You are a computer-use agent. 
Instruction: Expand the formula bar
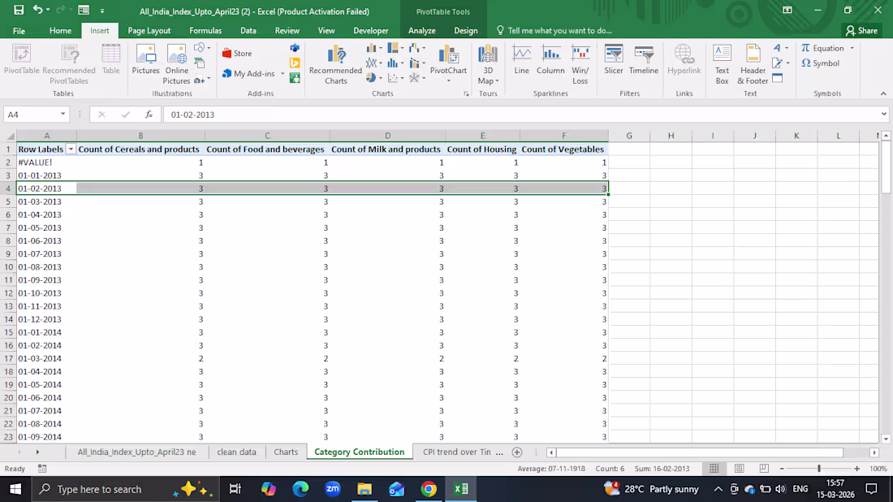[883, 114]
